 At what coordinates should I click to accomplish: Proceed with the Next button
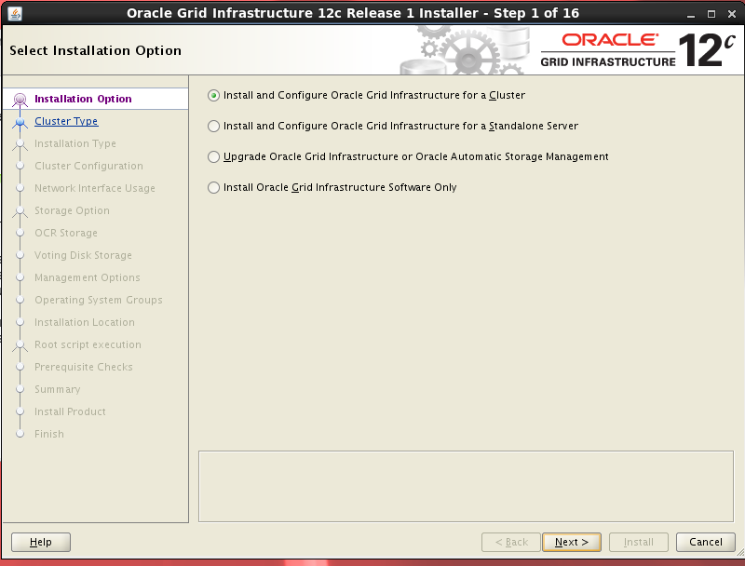572,542
